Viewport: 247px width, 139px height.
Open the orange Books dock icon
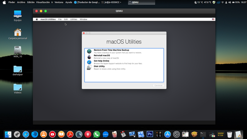(61, 134)
